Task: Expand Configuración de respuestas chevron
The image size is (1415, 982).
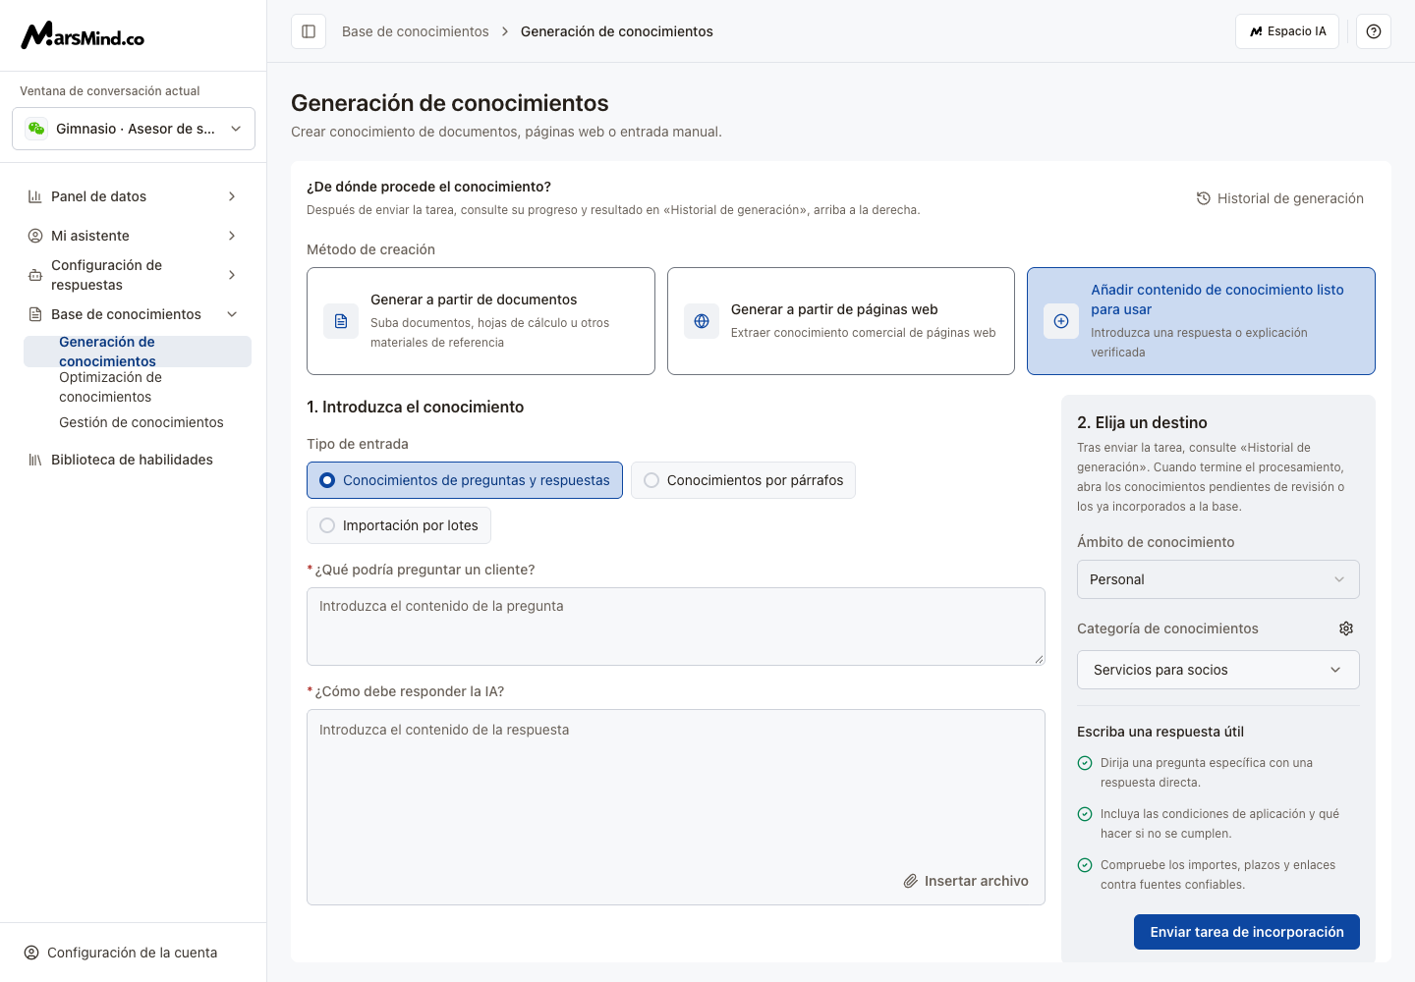Action: 232,275
